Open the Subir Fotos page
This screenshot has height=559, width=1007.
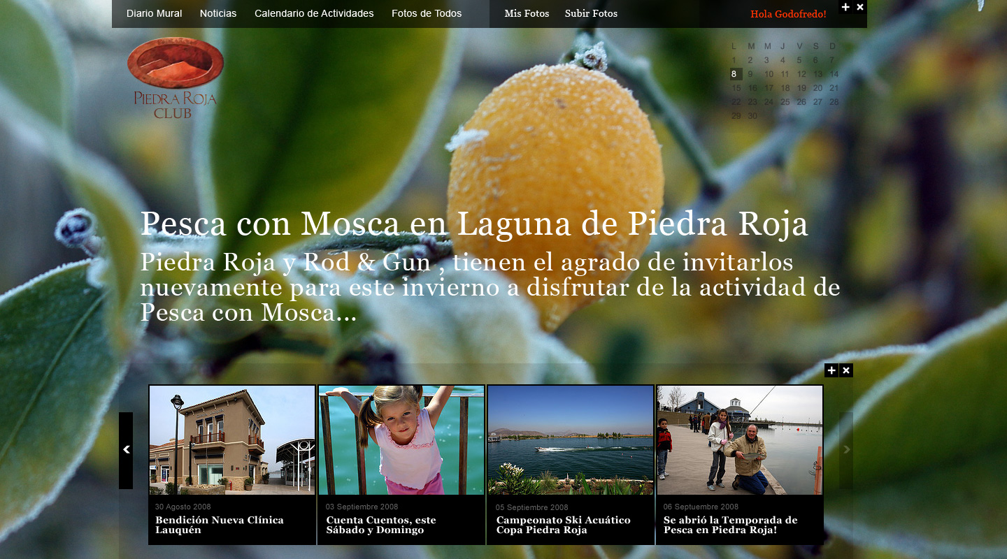click(x=591, y=13)
